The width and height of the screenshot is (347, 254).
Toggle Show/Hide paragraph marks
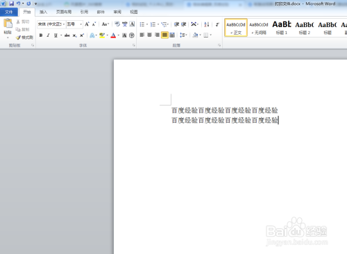217,24
